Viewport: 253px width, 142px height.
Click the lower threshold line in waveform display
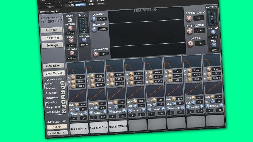pos(148,45)
